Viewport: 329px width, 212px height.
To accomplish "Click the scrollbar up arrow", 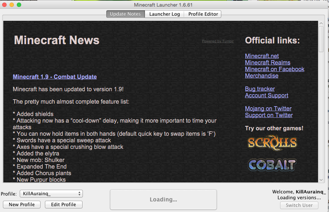I will [321, 23].
